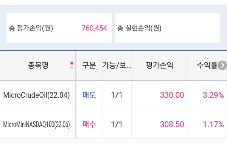Select the 종목명 column header
Image resolution: width=227 pixels, height=149 pixels.
click(x=38, y=65)
